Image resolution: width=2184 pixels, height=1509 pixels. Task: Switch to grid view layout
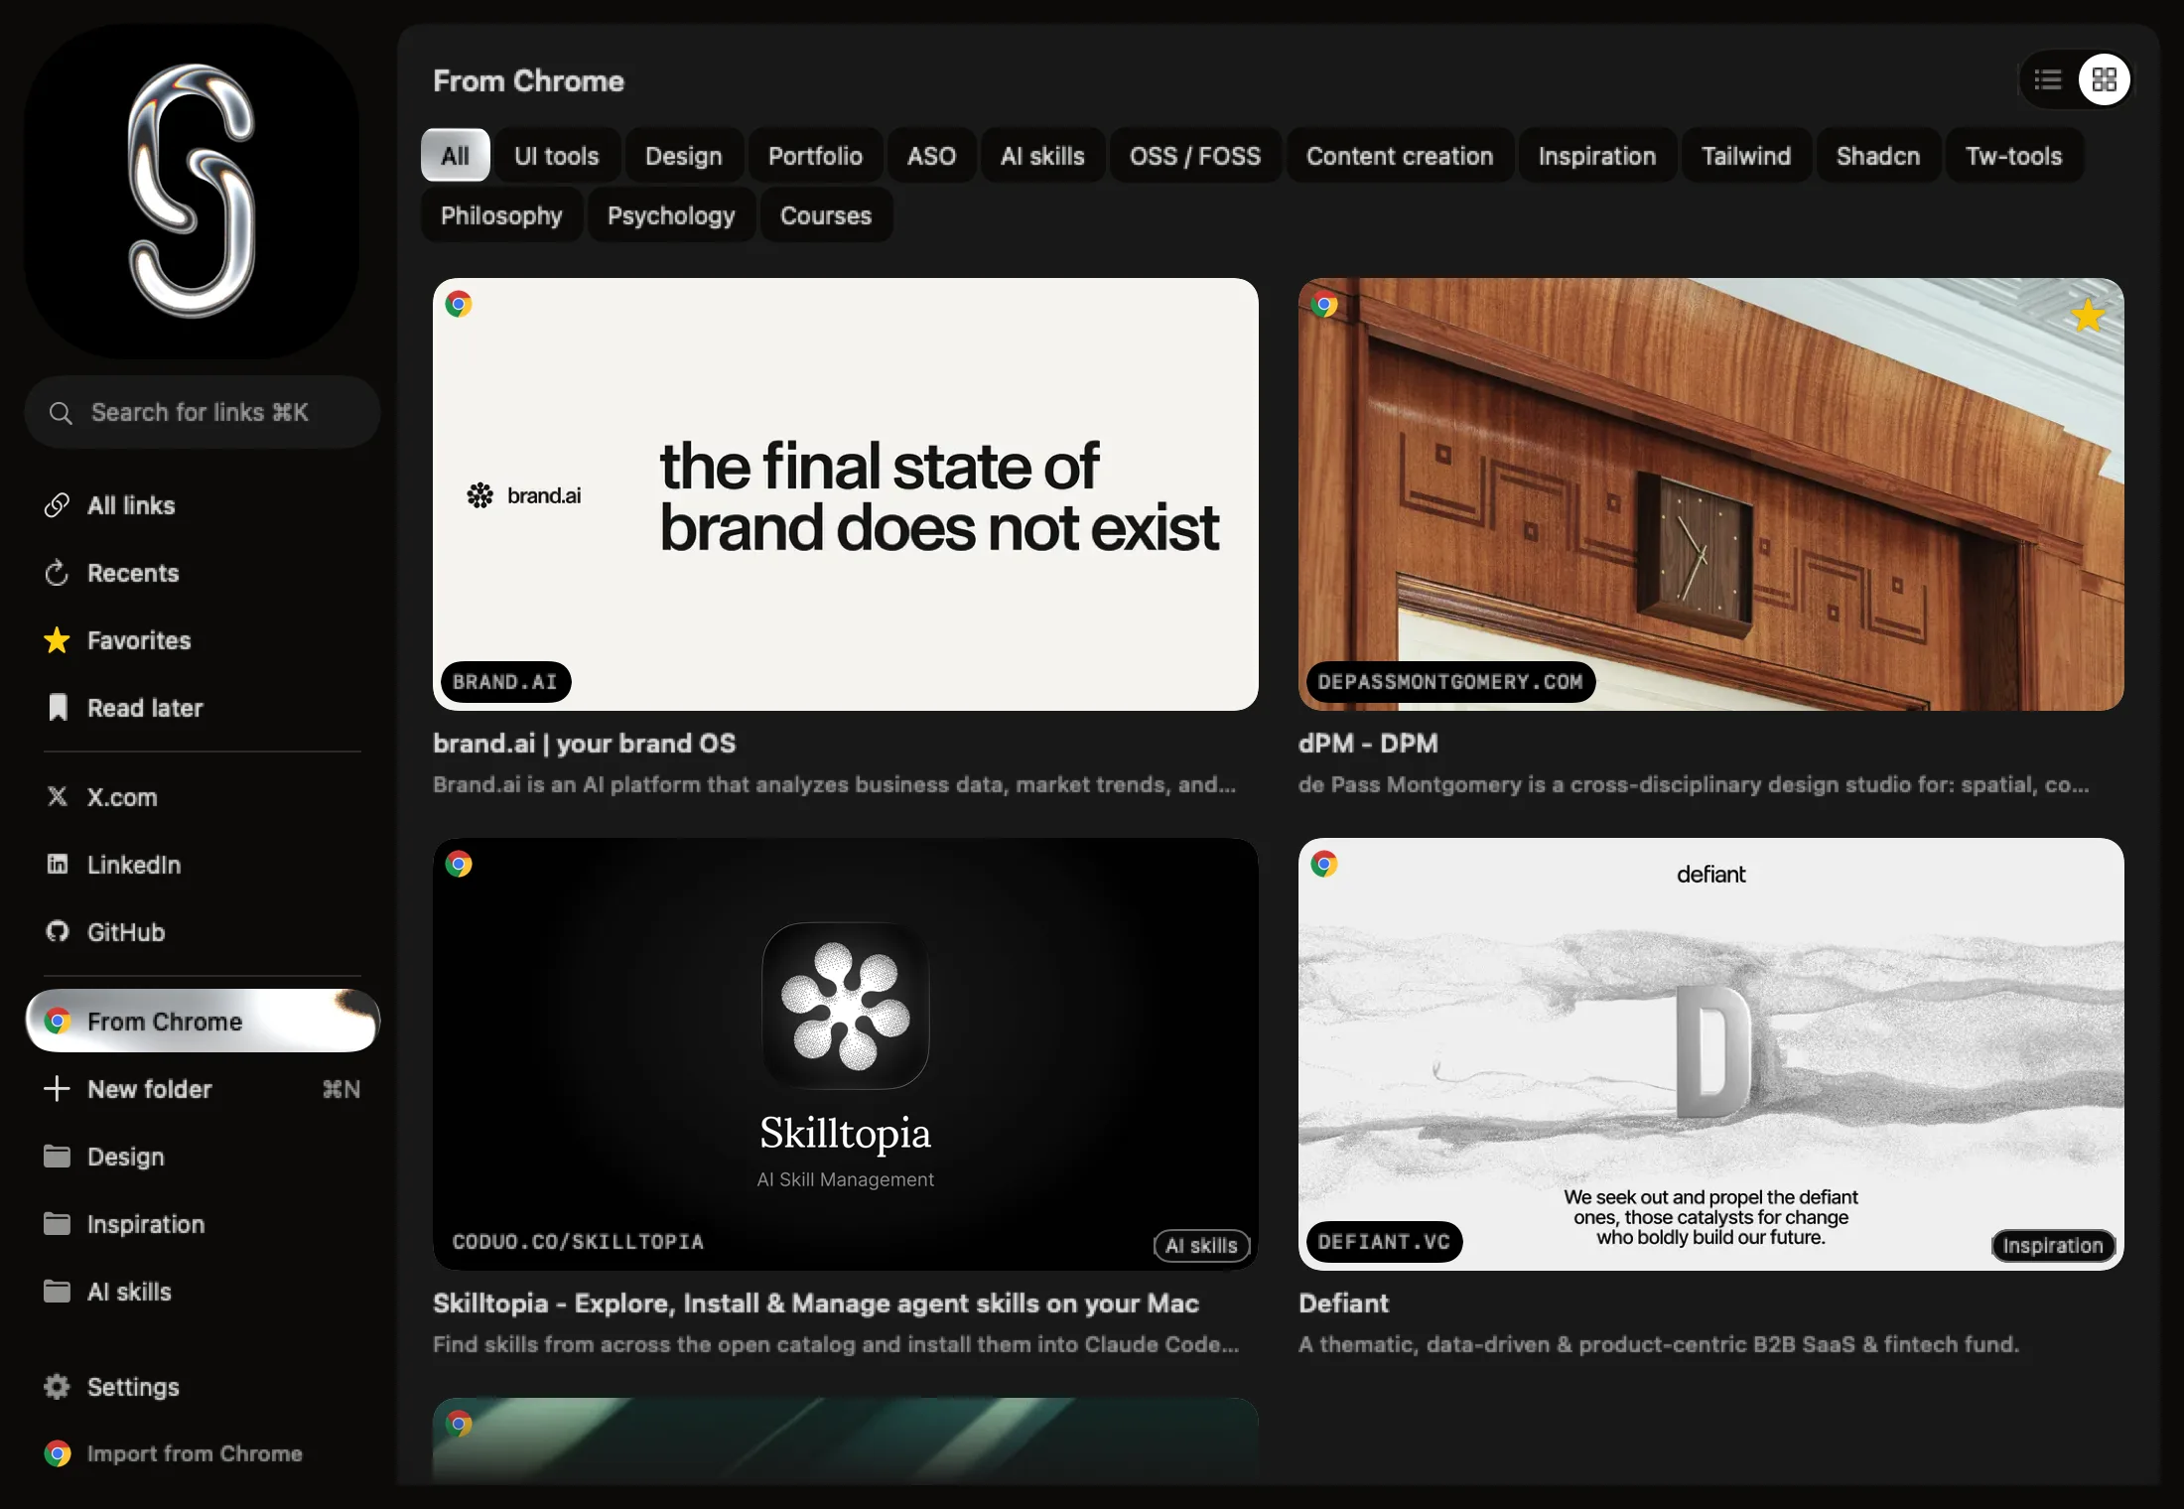[2104, 79]
